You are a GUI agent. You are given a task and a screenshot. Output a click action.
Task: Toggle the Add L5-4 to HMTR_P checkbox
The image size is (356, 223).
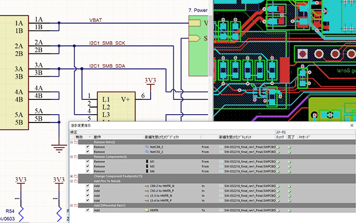point(88,200)
